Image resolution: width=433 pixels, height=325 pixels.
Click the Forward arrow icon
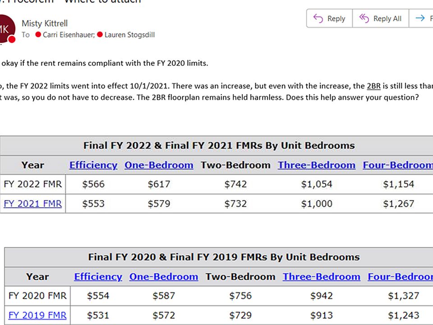(x=420, y=18)
